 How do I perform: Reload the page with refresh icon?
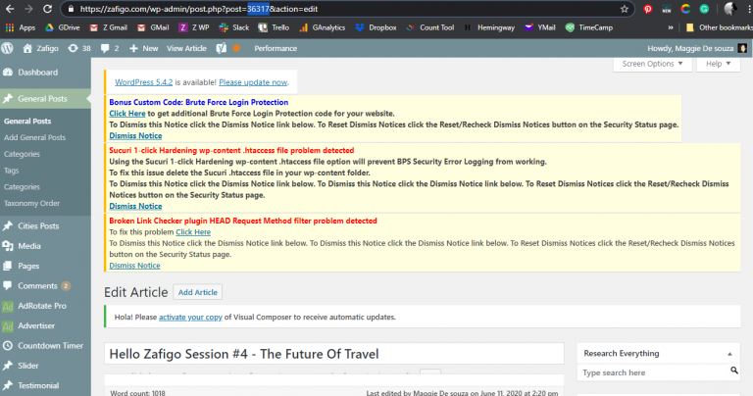(x=47, y=9)
